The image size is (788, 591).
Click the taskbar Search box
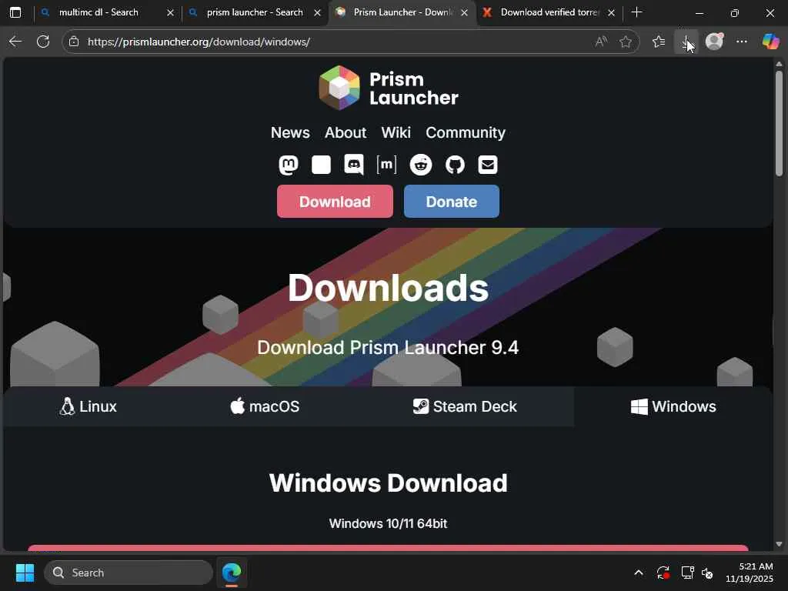click(129, 573)
